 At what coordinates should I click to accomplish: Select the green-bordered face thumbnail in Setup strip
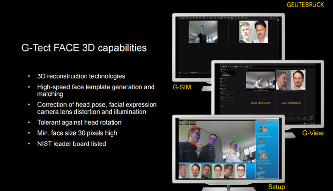point(195,171)
